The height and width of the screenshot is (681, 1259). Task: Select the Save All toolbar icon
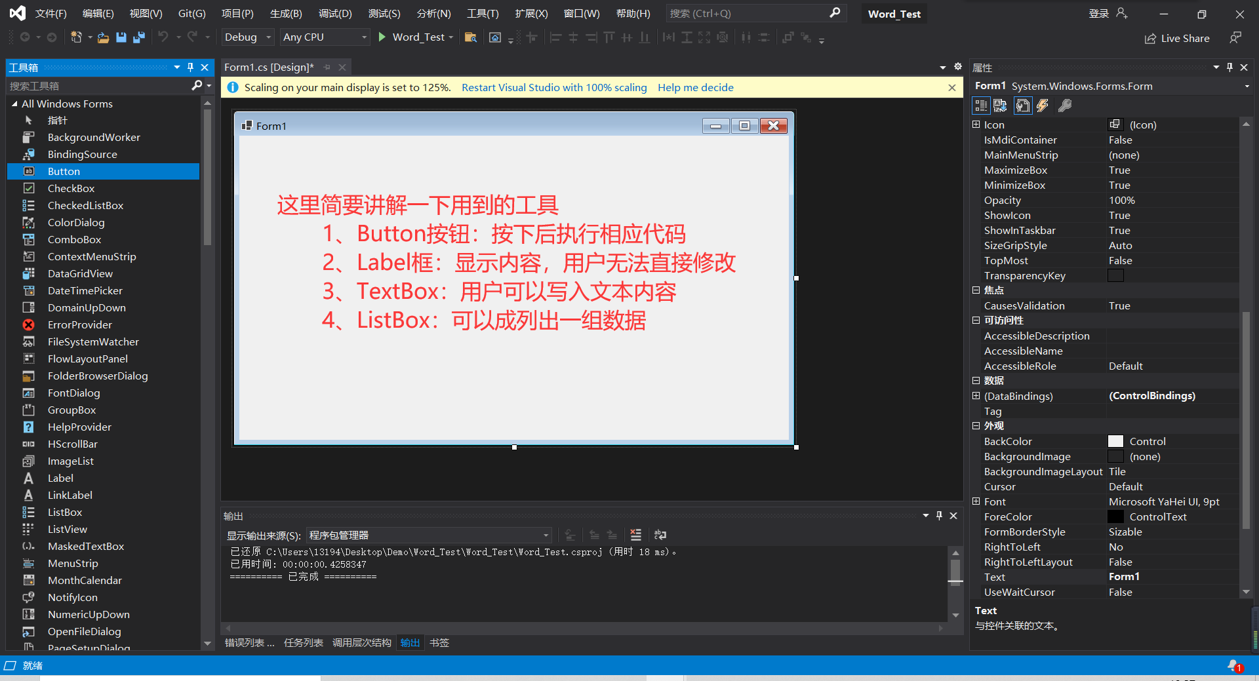pyautogui.click(x=138, y=37)
